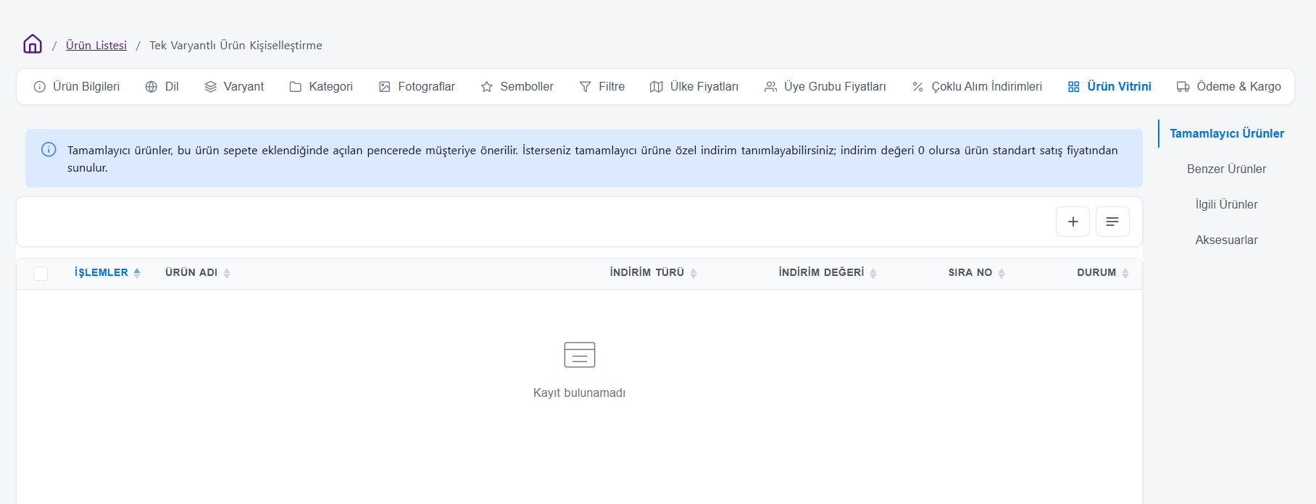Sort table by Sıra No column
Image resolution: width=1316 pixels, height=504 pixels.
coord(977,273)
